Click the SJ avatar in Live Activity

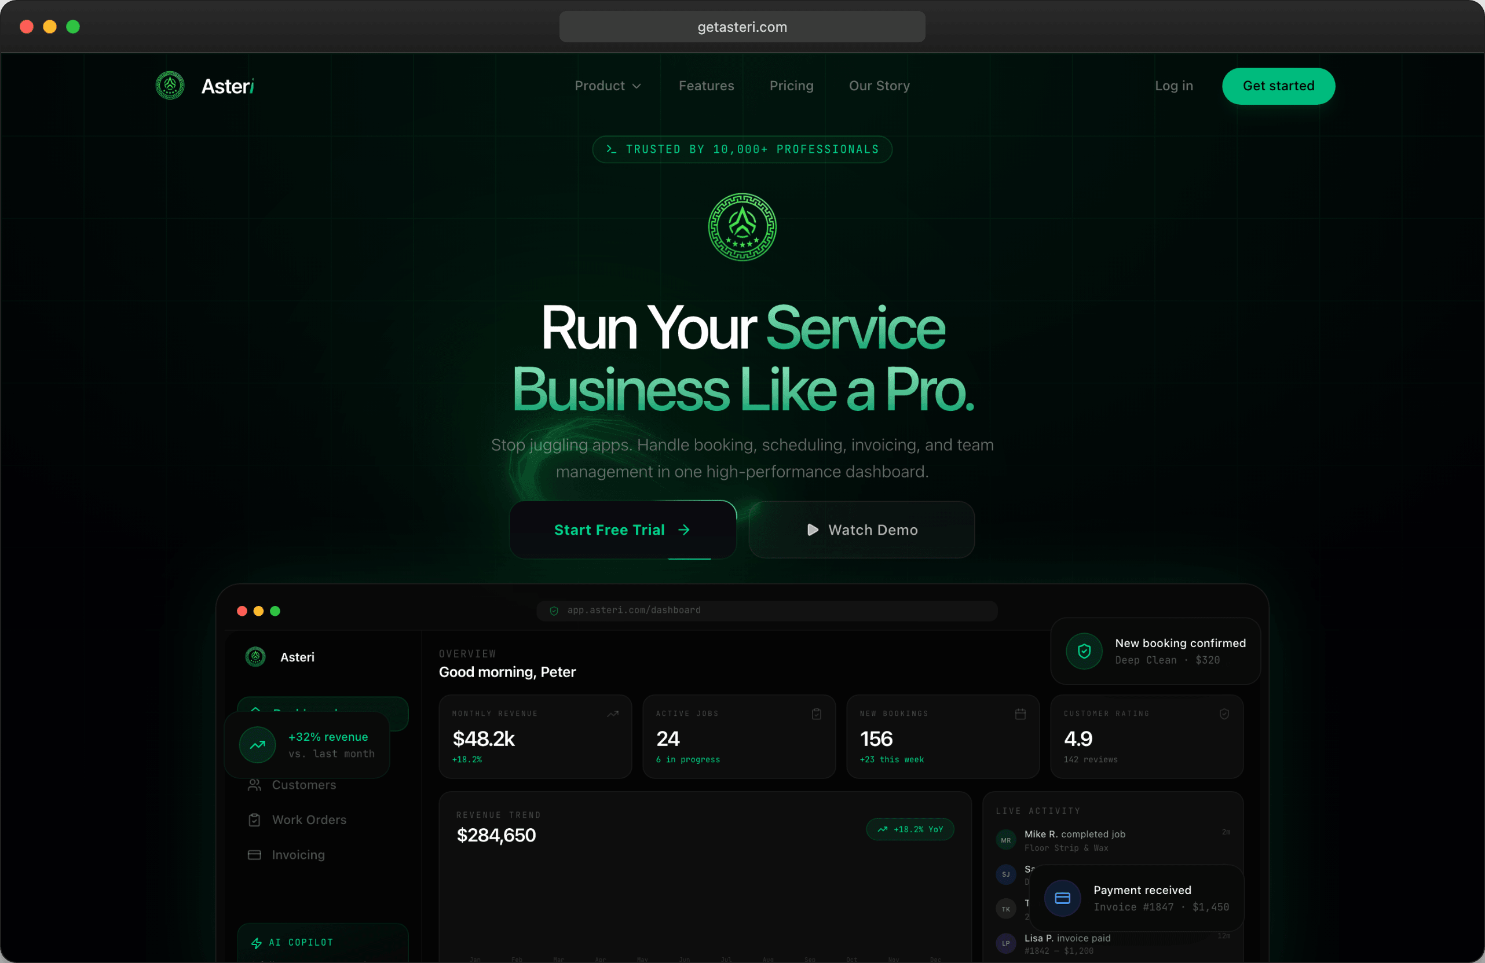pos(1005,874)
